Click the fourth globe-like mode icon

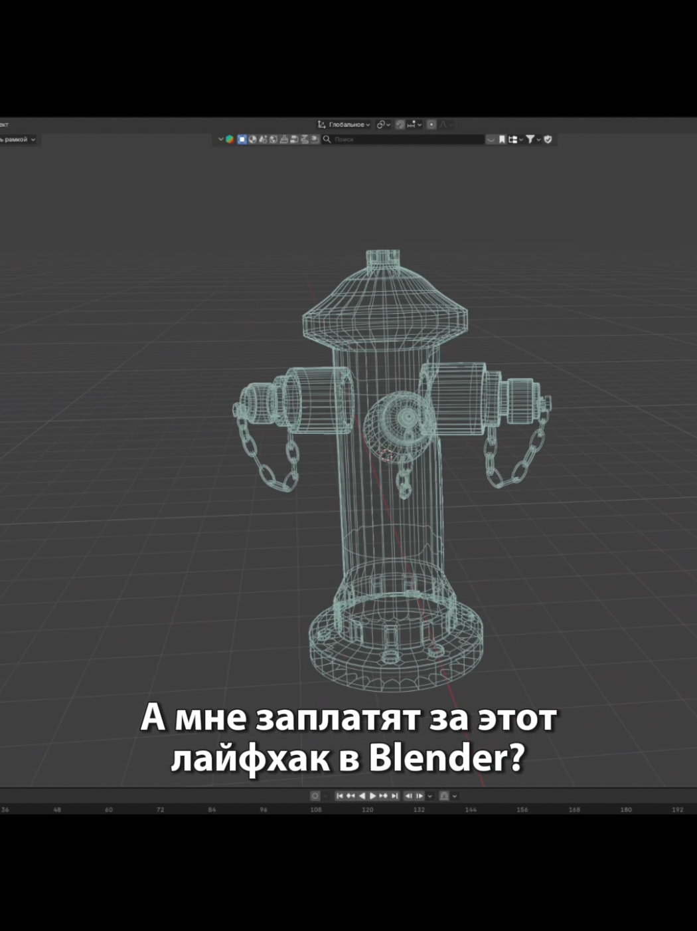point(273,140)
